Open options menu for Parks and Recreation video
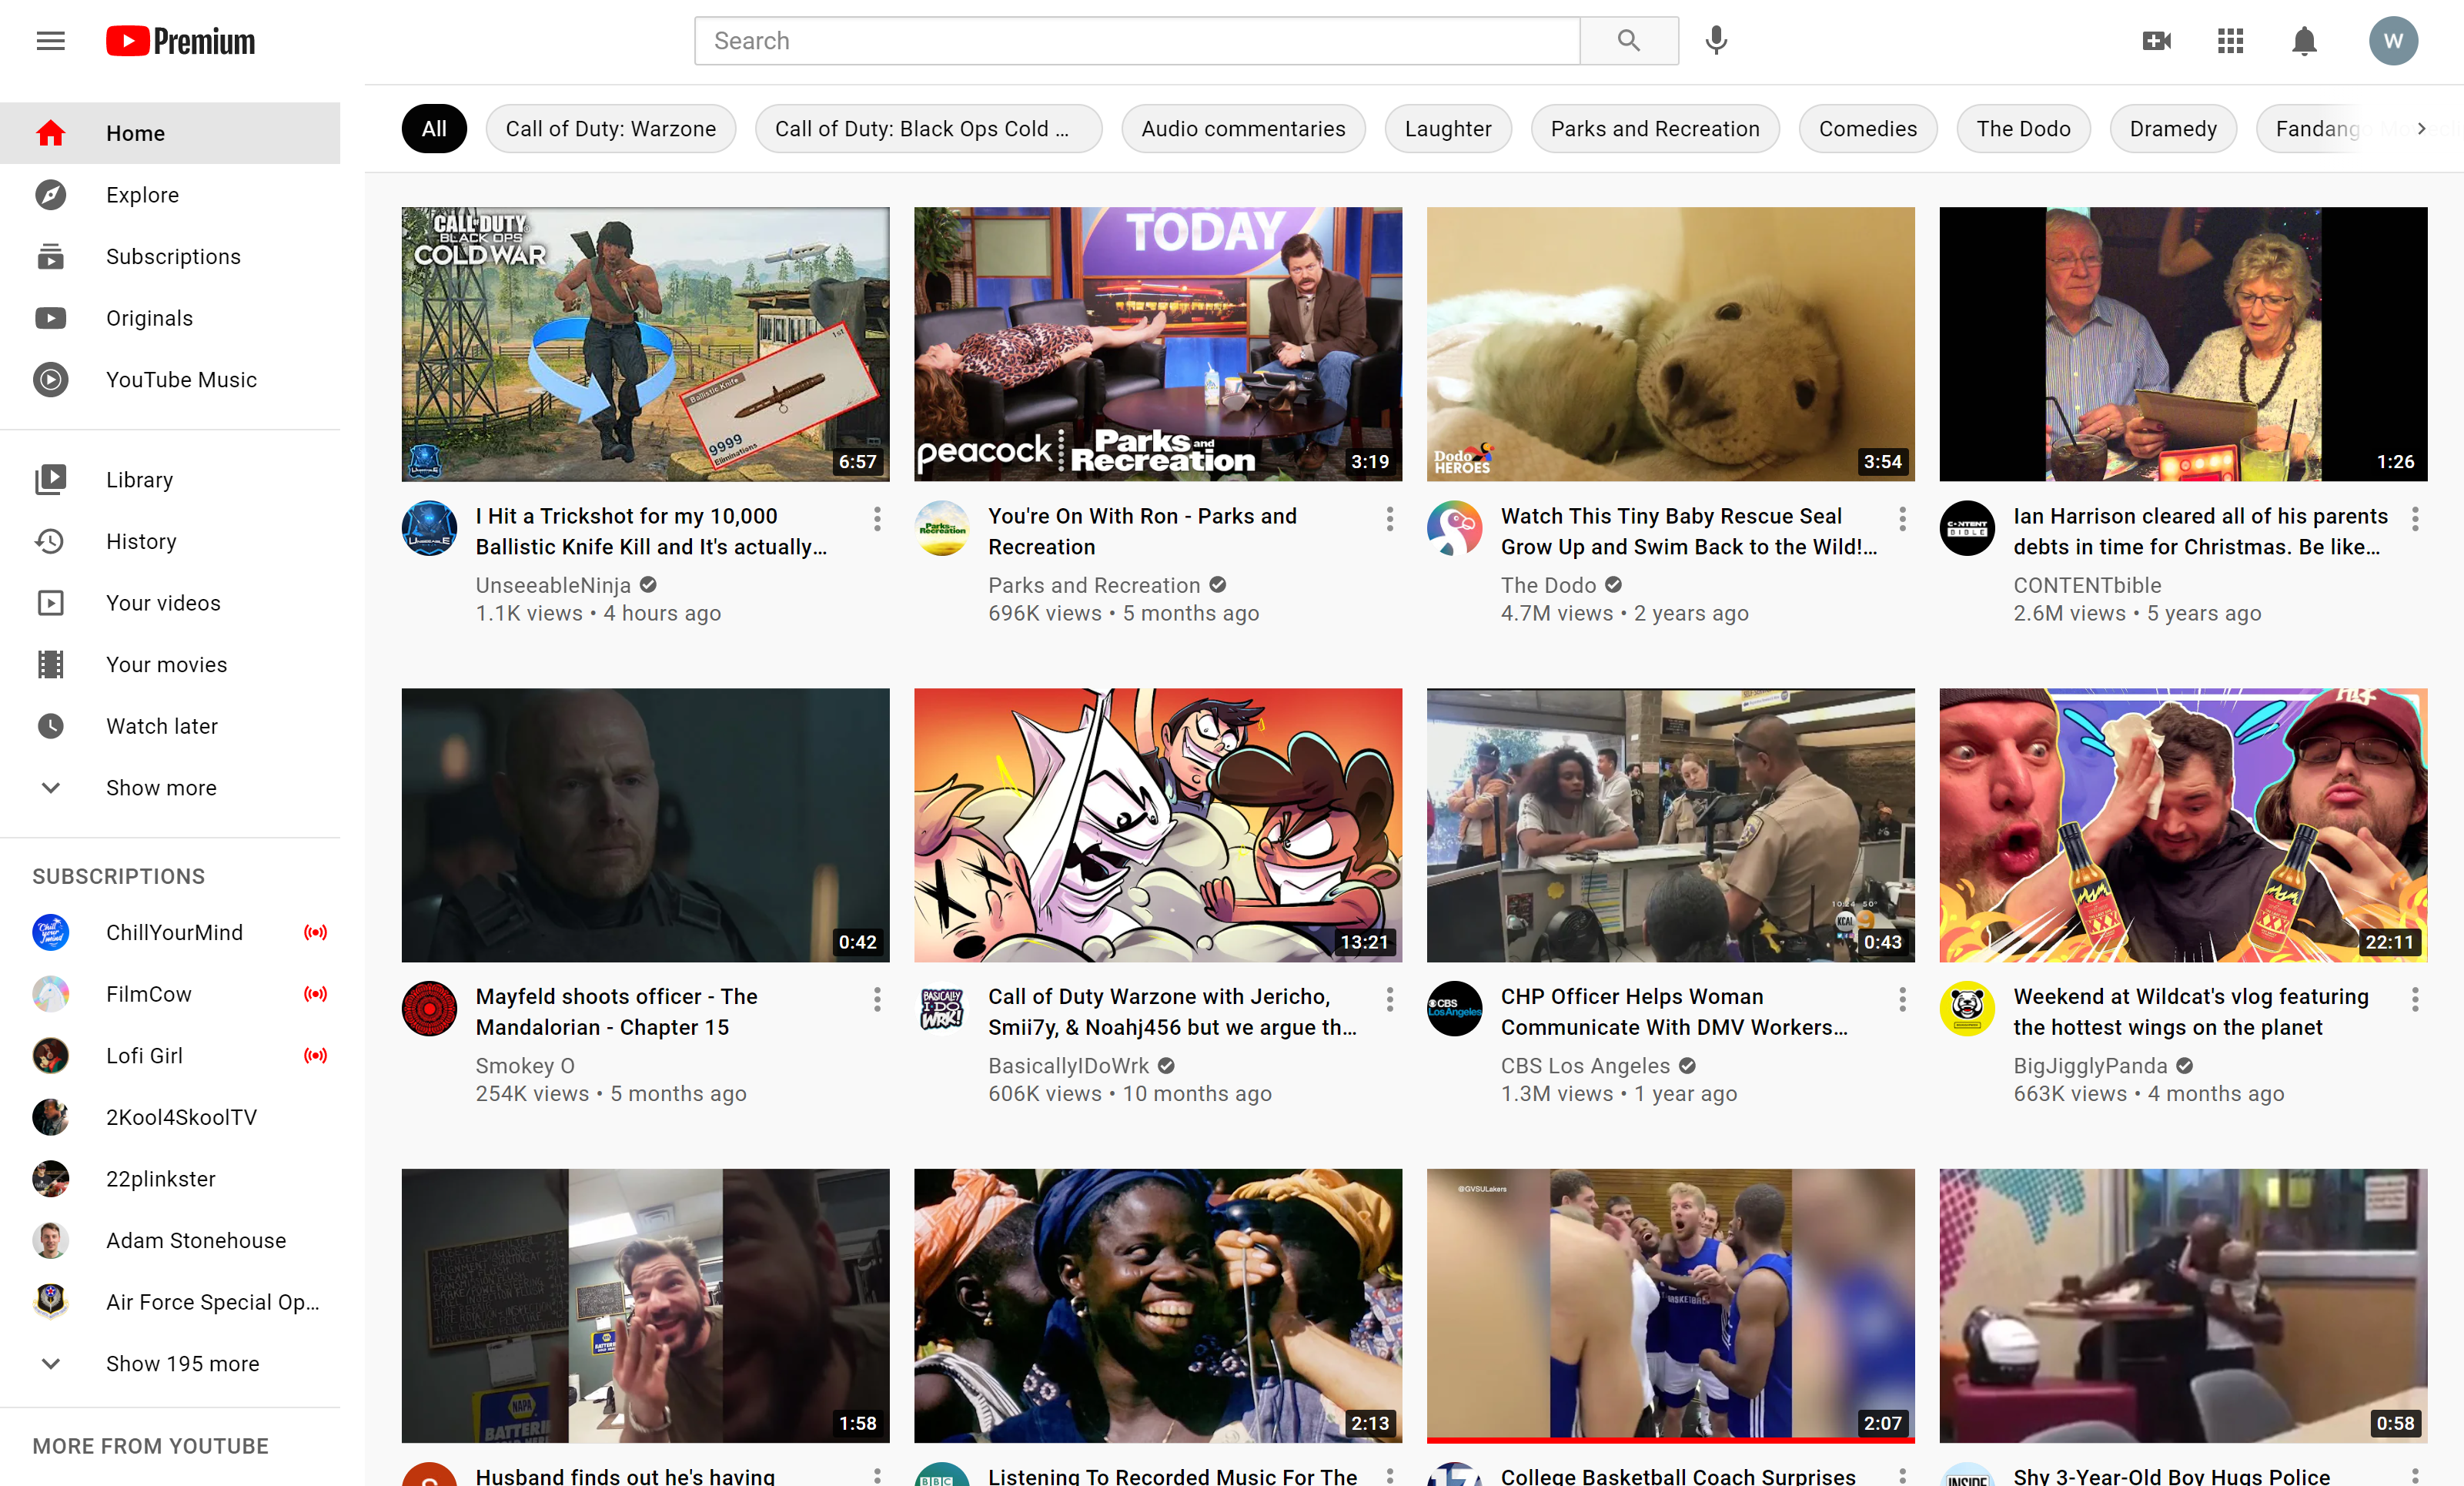The width and height of the screenshot is (2464, 1486). (1389, 518)
